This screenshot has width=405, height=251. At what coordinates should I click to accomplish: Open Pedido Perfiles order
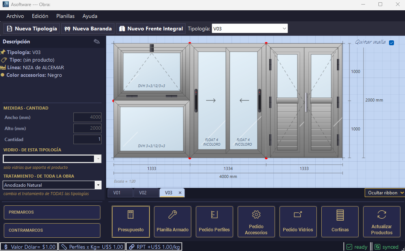214,222
